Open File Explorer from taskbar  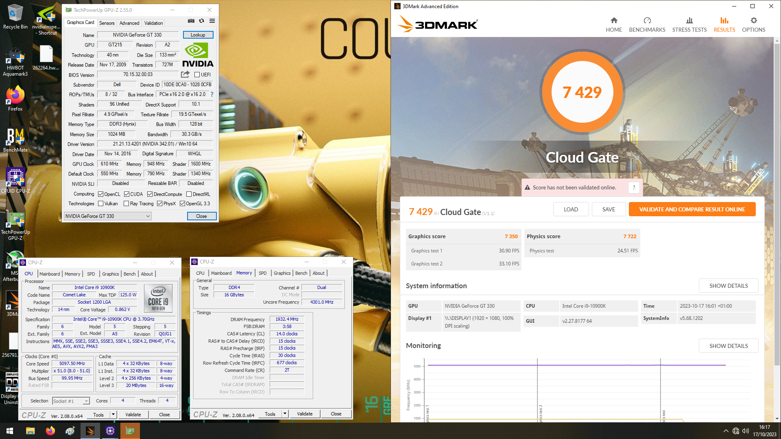[30, 431]
